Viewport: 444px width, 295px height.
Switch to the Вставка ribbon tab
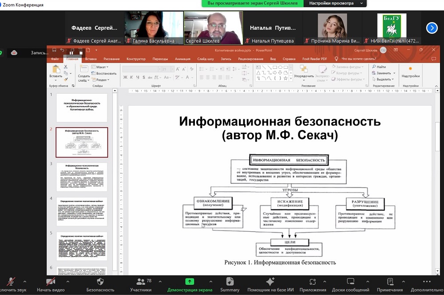[91, 59]
